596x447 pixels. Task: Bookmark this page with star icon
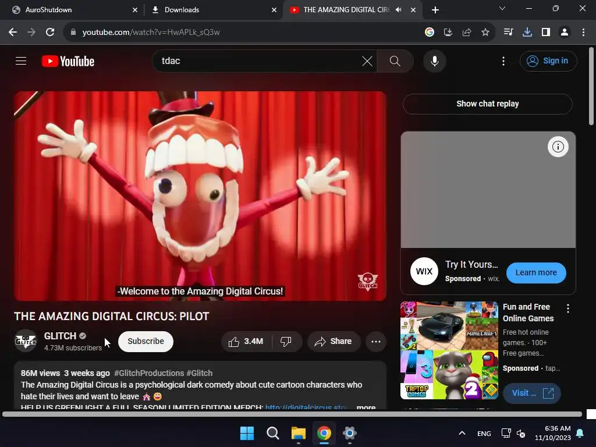485,33
